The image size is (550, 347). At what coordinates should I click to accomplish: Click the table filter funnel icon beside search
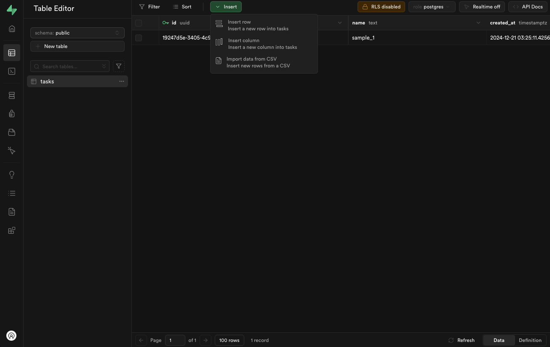point(119,66)
